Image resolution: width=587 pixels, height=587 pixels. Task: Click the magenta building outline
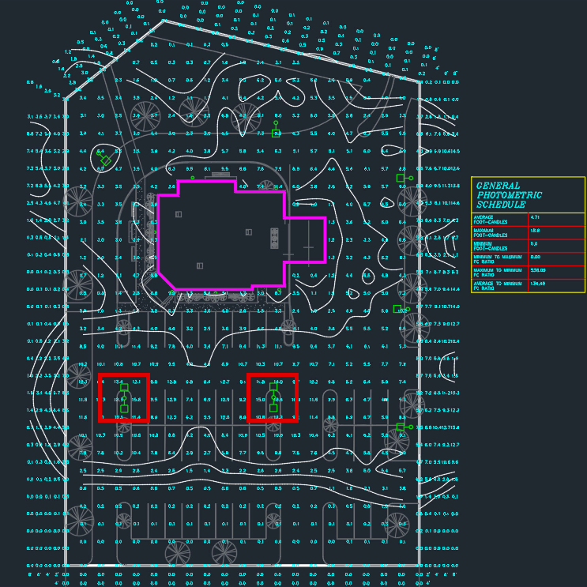[x=242, y=235]
